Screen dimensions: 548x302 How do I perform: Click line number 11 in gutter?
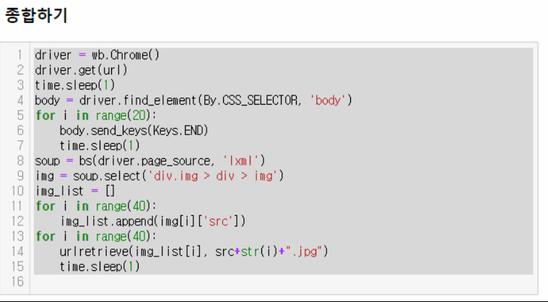pos(17,206)
